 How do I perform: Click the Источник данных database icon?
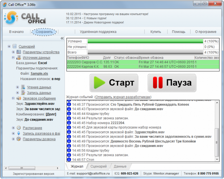[x=19, y=58]
